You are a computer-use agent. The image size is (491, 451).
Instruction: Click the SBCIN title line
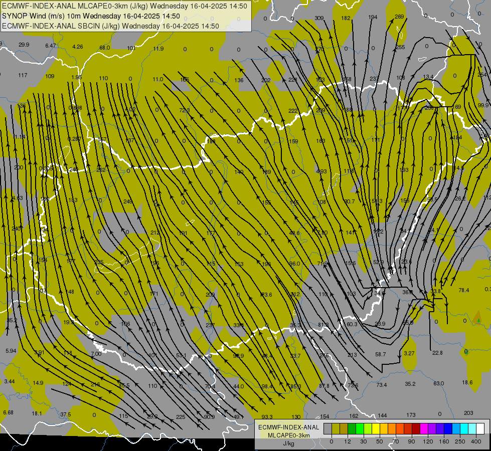pyautogui.click(x=110, y=26)
